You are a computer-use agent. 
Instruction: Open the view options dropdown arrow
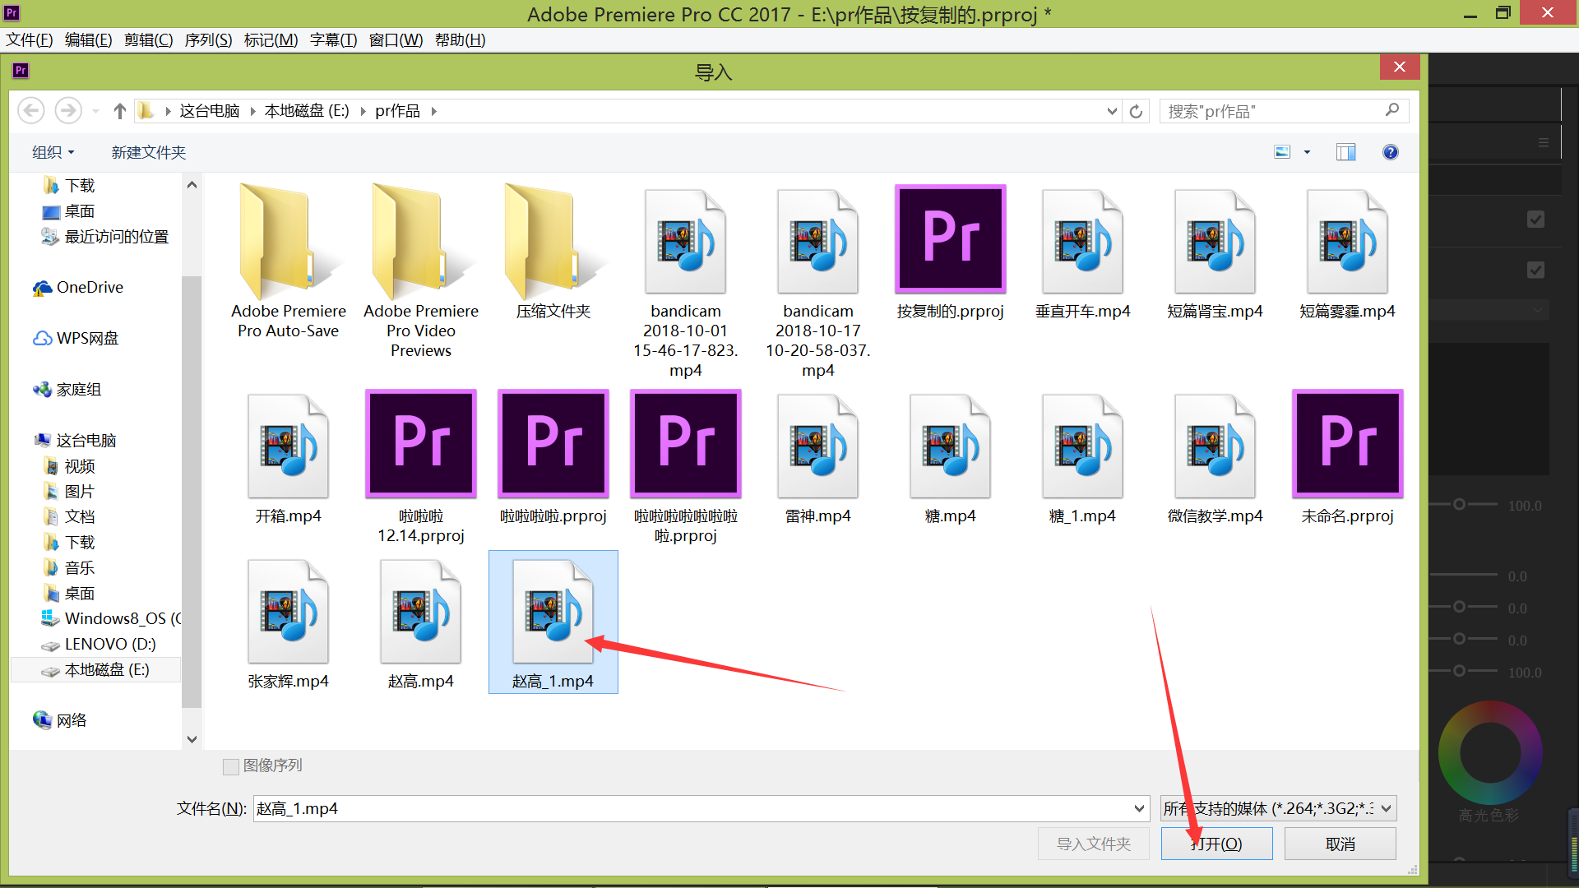pyautogui.click(x=1307, y=152)
